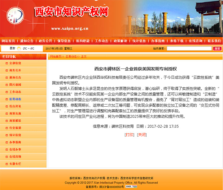Click the icon next to 全部信息 in sidebar
This screenshot has width=223, height=190.
pos(6,63)
